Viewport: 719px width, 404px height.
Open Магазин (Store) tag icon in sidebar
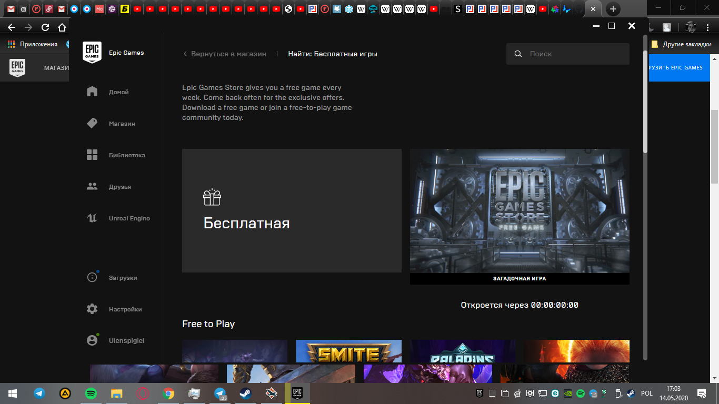tap(92, 123)
